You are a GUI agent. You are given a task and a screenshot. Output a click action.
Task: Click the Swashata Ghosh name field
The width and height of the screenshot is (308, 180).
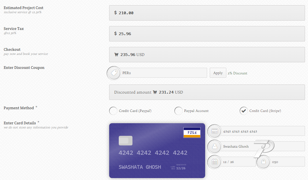262,147
